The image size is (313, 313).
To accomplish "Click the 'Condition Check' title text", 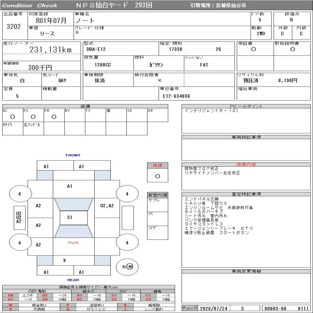I will 30,5.
